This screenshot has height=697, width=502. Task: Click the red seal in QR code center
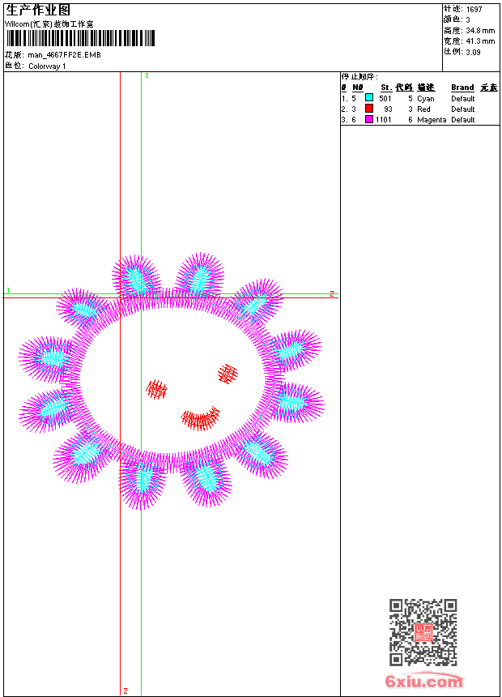point(423,632)
